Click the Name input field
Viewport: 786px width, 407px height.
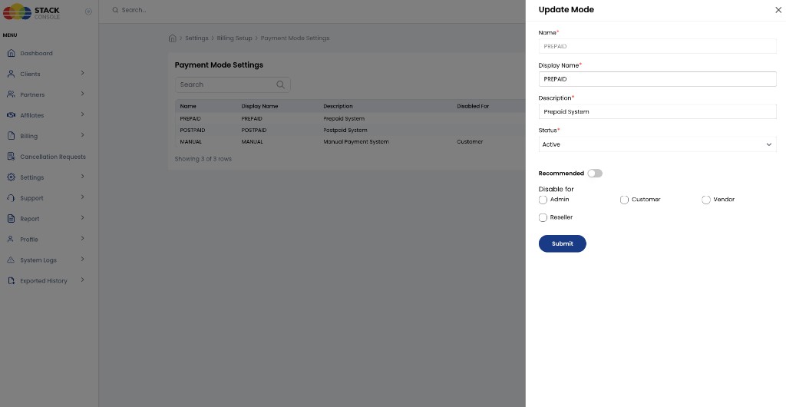pos(657,46)
